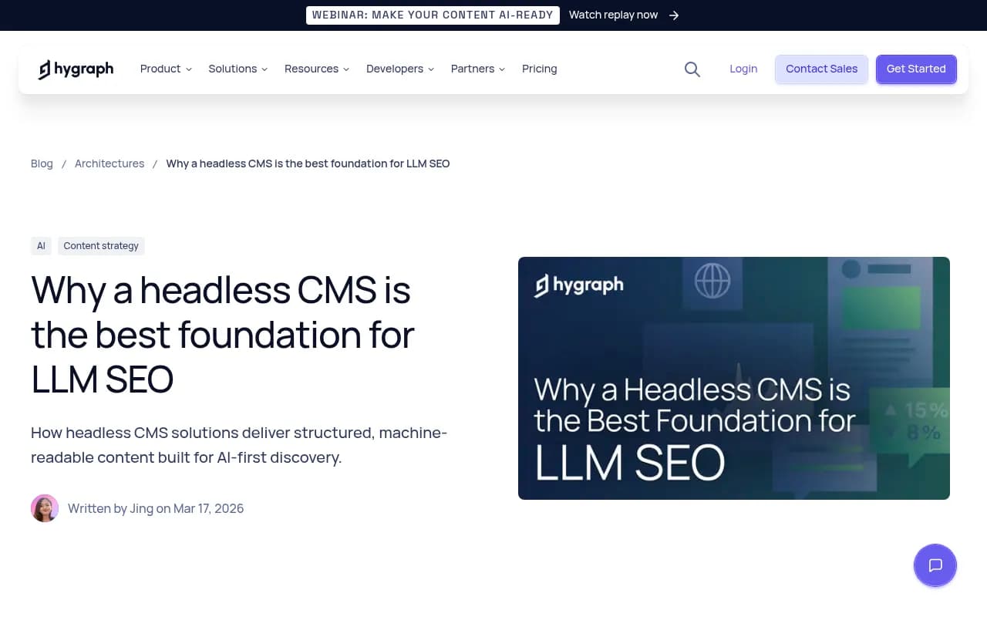Select the AI tag
Image resolution: width=987 pixels, height=617 pixels.
tap(41, 246)
